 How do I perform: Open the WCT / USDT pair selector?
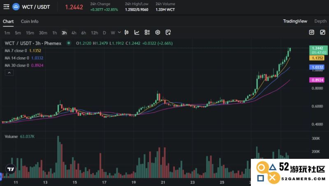tap(36, 7)
